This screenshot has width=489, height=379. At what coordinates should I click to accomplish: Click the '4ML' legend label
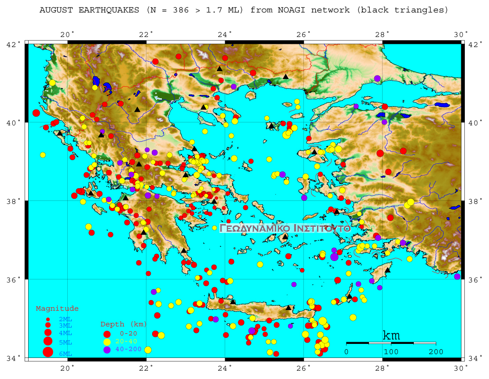66,333
